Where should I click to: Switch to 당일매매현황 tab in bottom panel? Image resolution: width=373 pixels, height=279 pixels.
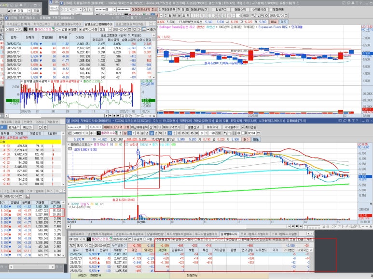coord(155,234)
